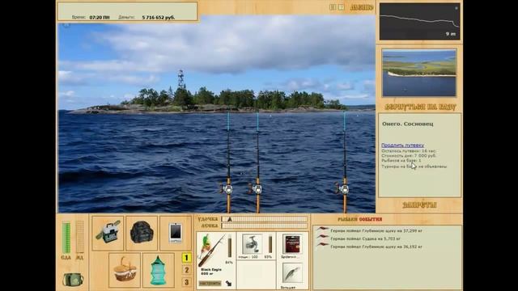Open the green shoulder bag

[73, 280]
